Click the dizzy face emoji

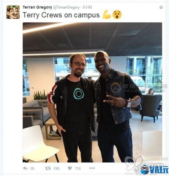(117, 14)
